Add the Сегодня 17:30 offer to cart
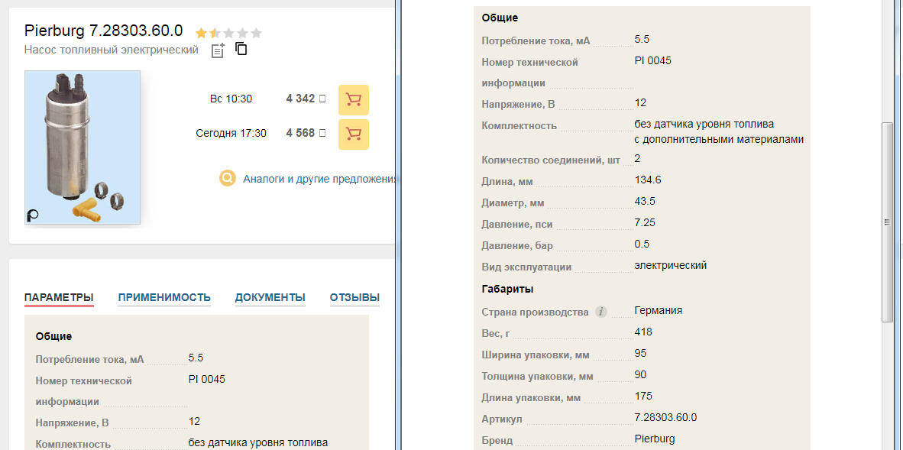Image resolution: width=903 pixels, height=450 pixels. click(353, 134)
